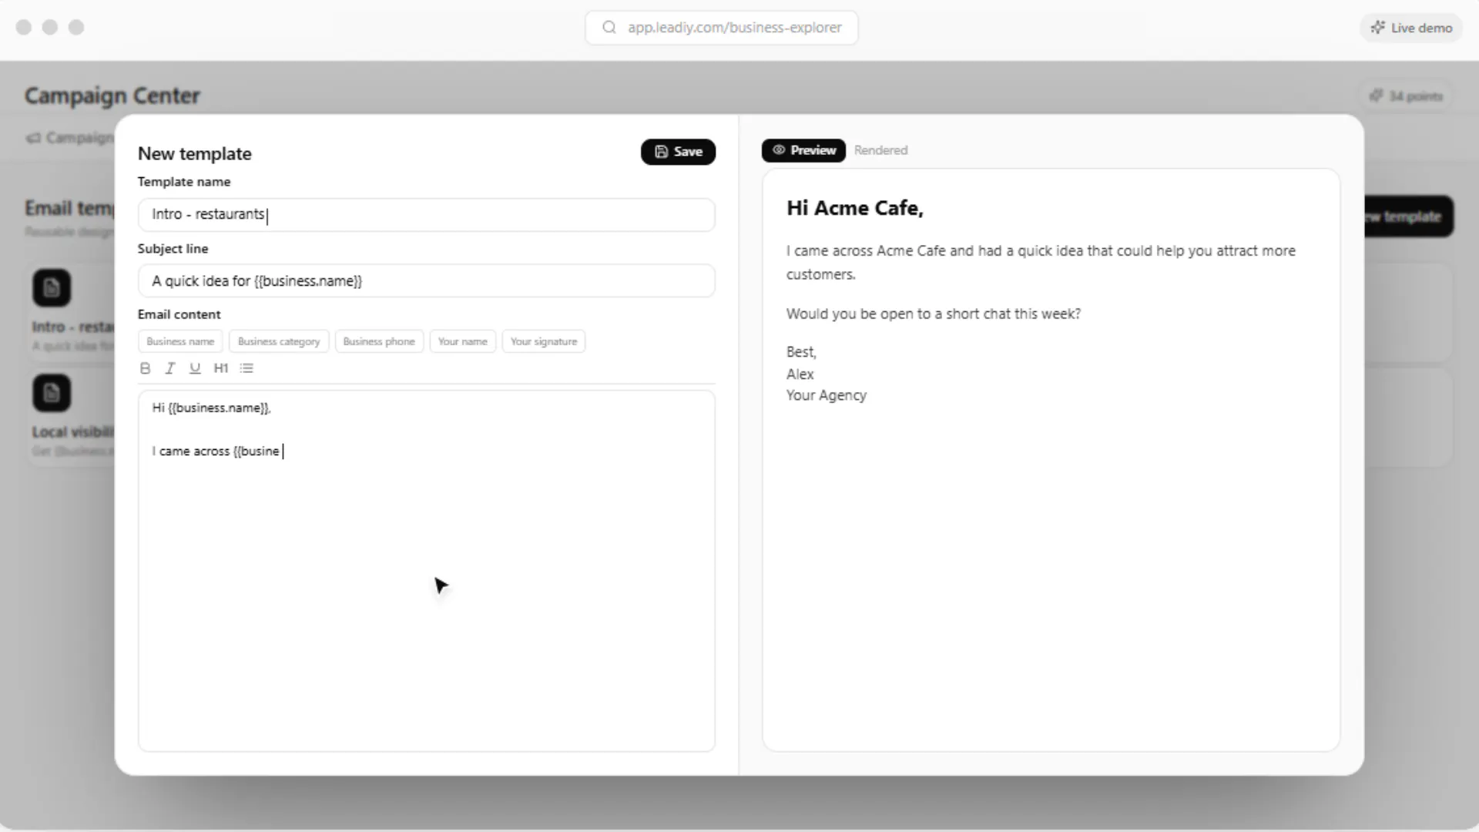Click the 'Hi Acme Cafe,' preview heading
Screen dimensions: 1479x832
855,208
